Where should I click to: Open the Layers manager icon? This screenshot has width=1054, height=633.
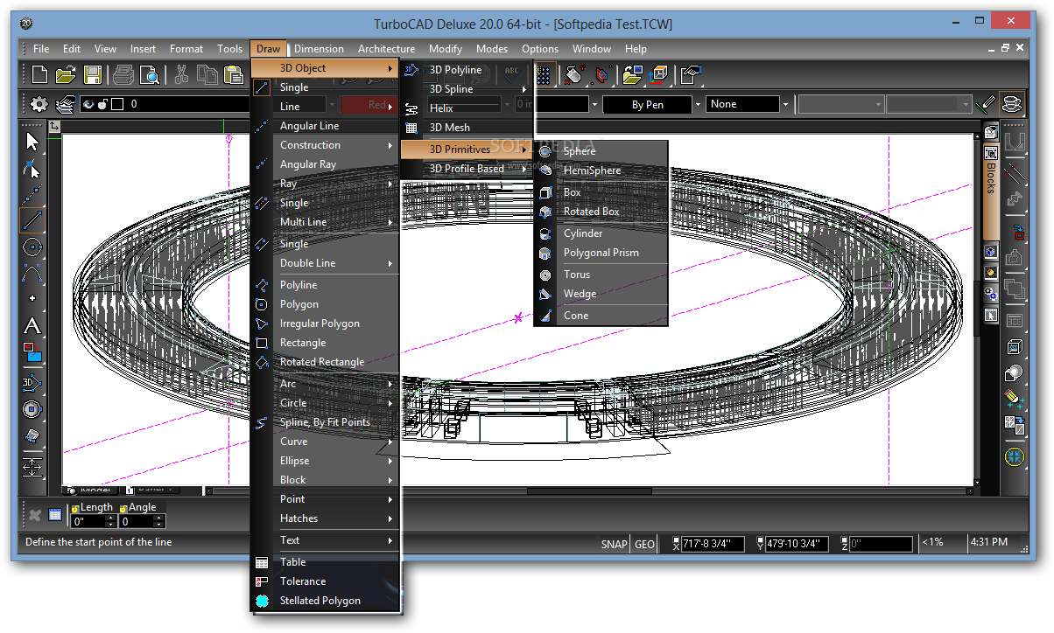66,104
